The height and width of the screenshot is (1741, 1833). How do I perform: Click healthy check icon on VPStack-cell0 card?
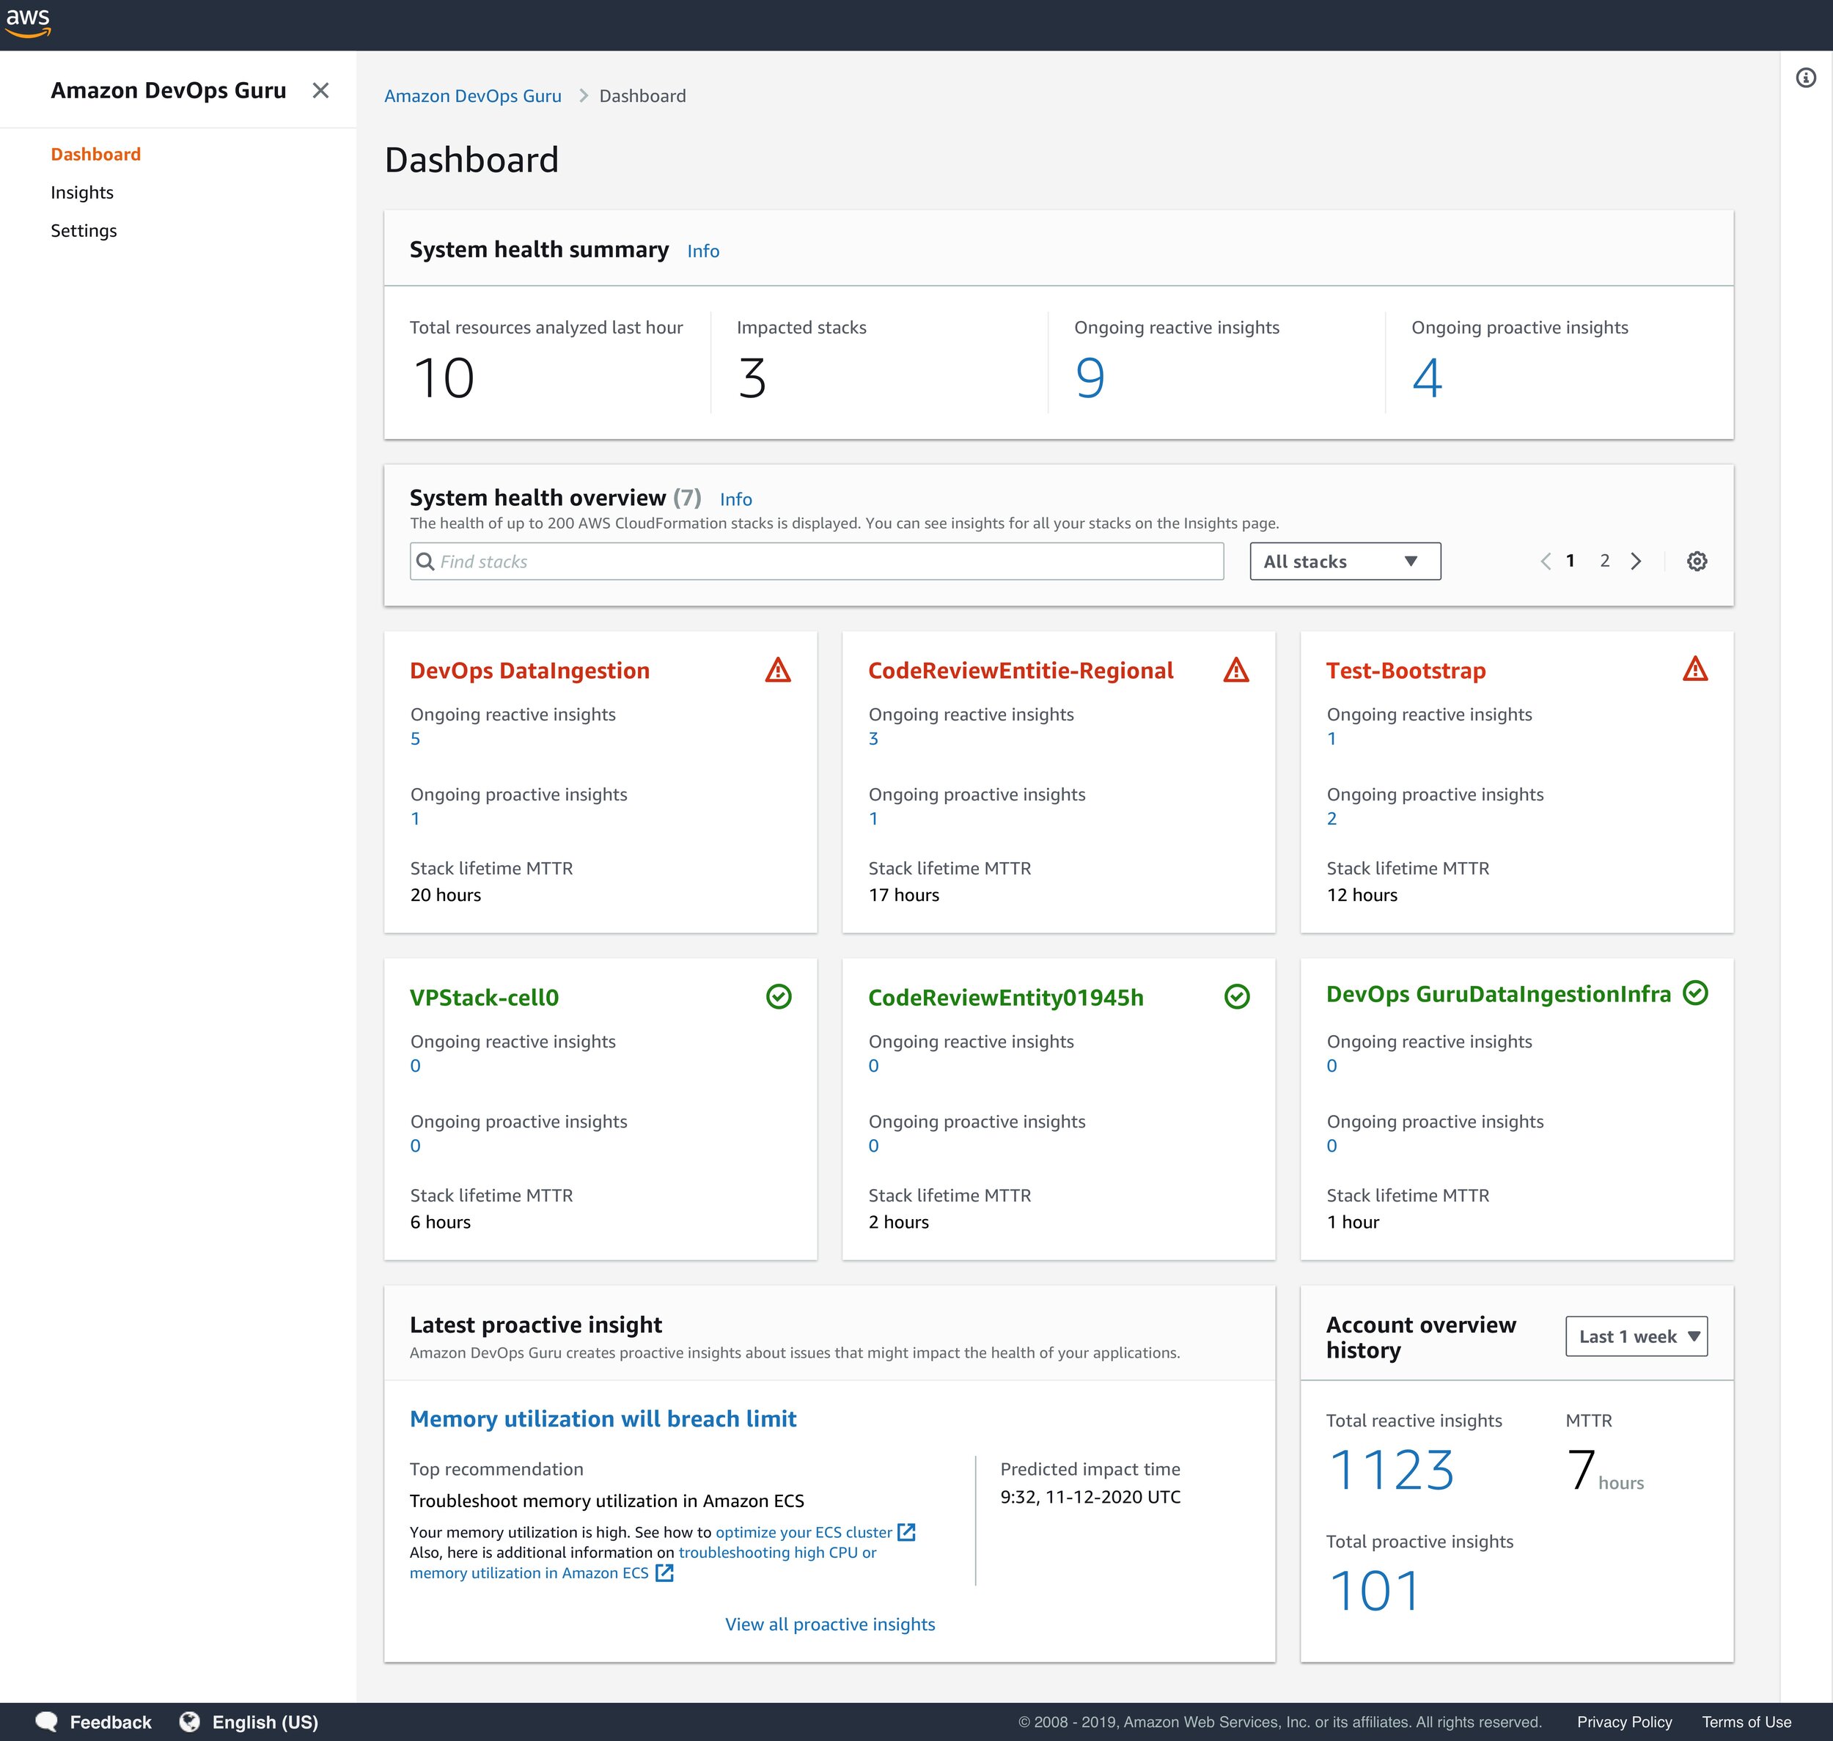[779, 997]
